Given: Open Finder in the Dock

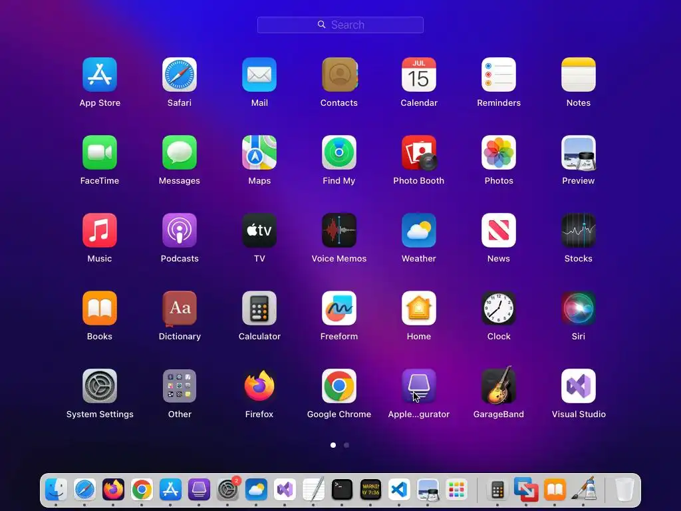Looking at the screenshot, I should coord(56,490).
